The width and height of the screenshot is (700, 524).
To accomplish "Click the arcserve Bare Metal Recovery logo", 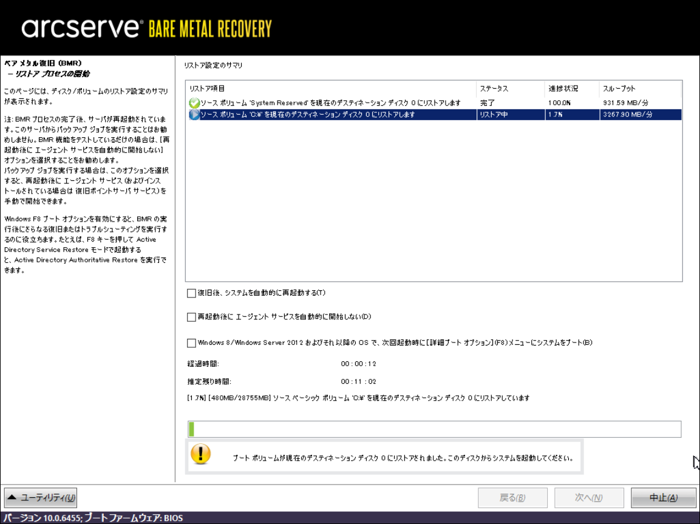I will pyautogui.click(x=146, y=28).
